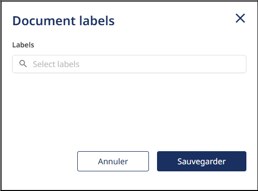Confirm label changes via Sauvegarder
The image size is (258, 191).
coord(201,161)
